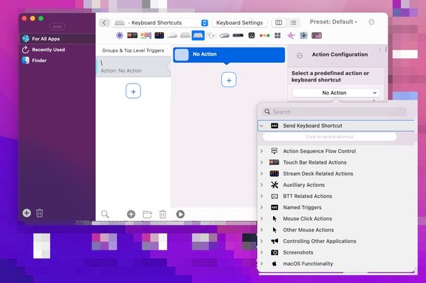Click the minus circle next to Preset

(x=372, y=22)
